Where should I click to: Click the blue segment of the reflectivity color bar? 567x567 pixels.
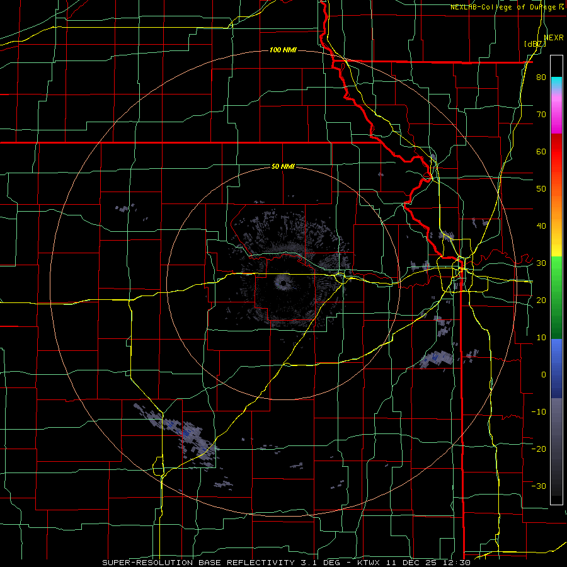[556, 368]
